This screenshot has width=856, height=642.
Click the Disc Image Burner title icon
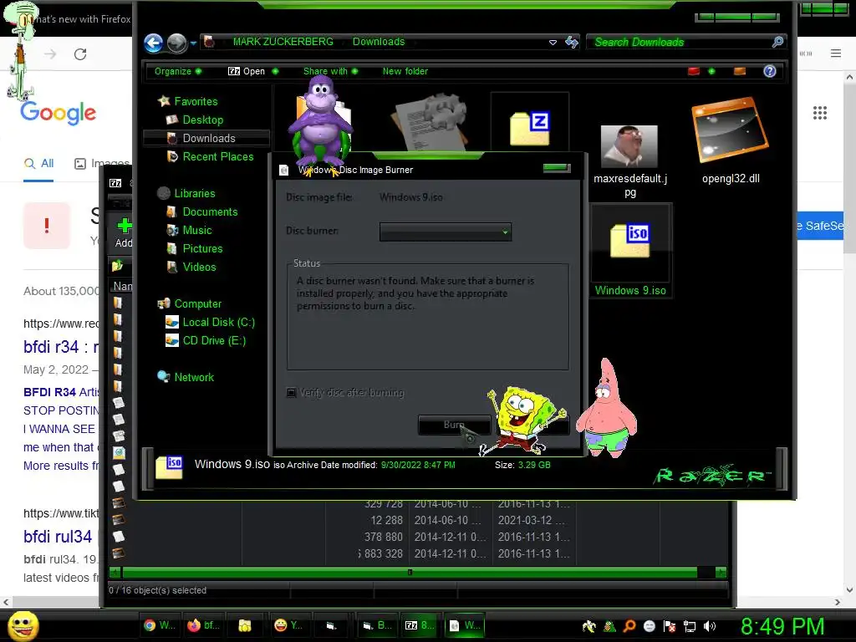tap(284, 170)
